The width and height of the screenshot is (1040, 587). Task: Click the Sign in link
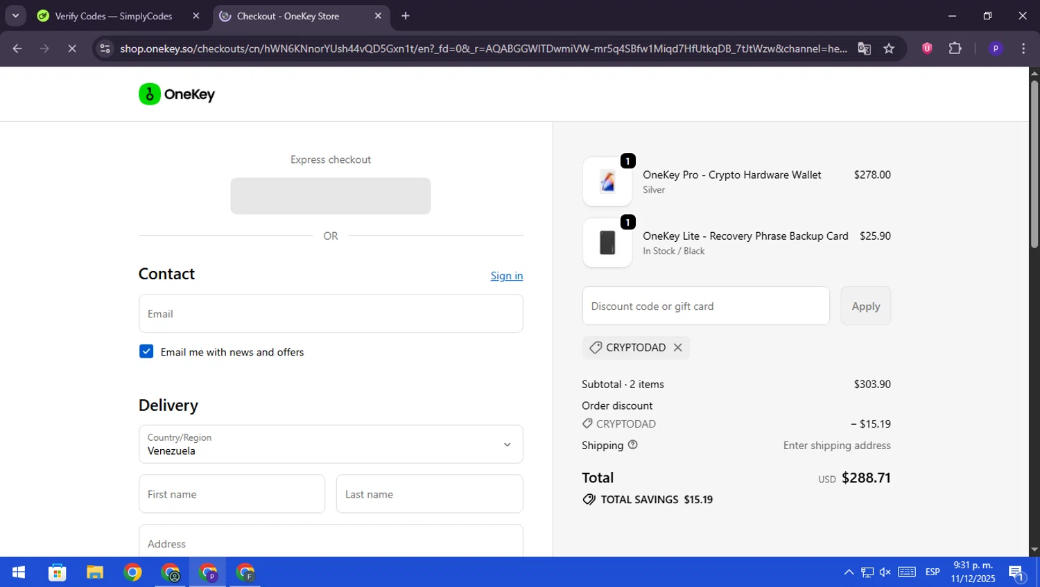(x=507, y=276)
